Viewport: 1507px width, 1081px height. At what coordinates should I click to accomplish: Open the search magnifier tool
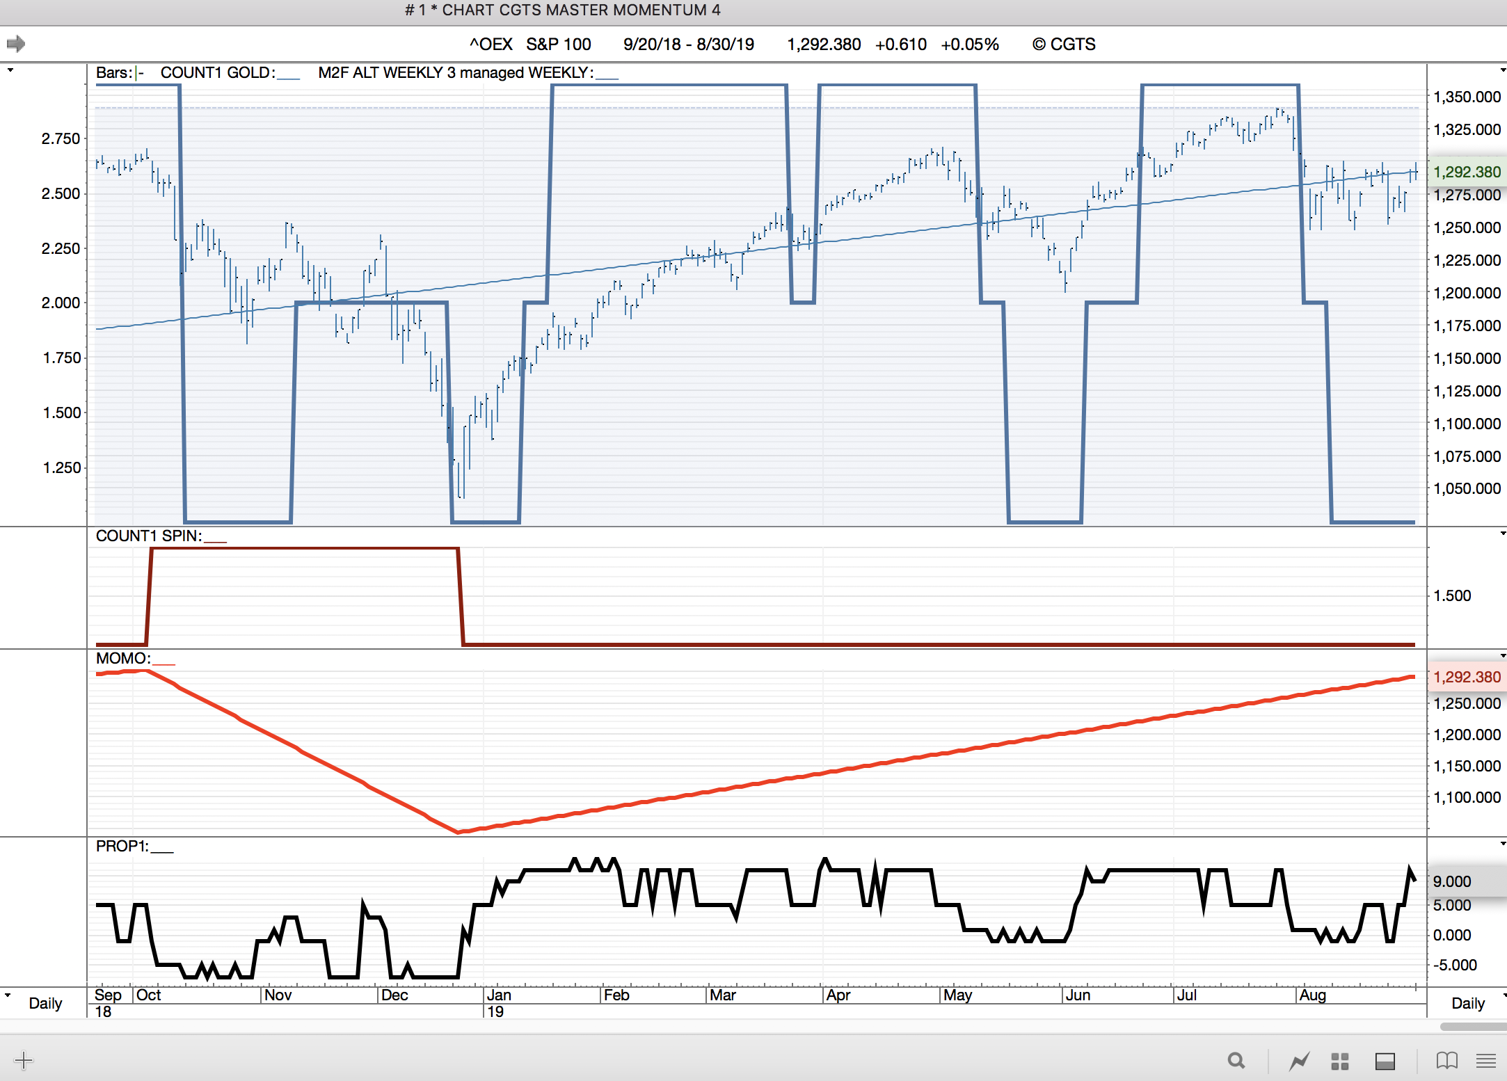1236,1061
